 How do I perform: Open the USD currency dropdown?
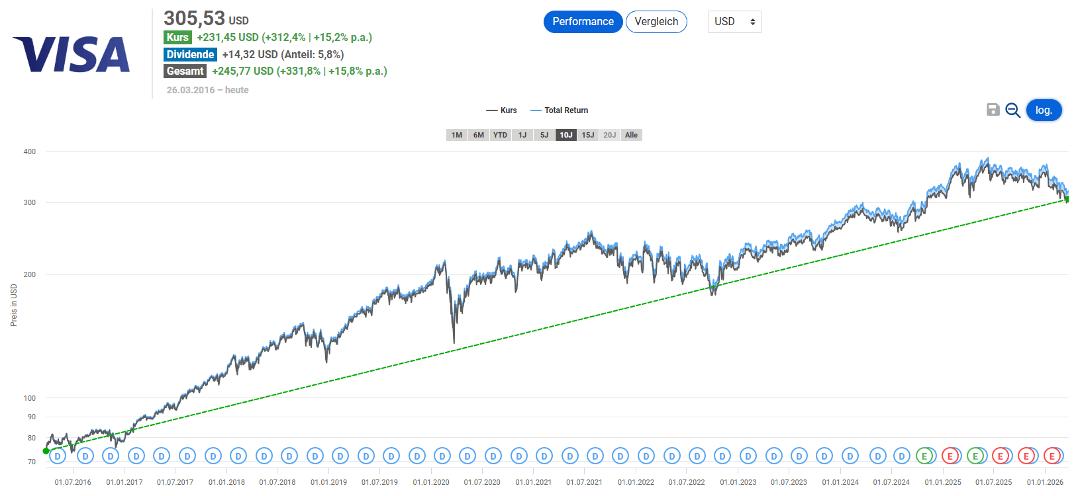tap(734, 22)
